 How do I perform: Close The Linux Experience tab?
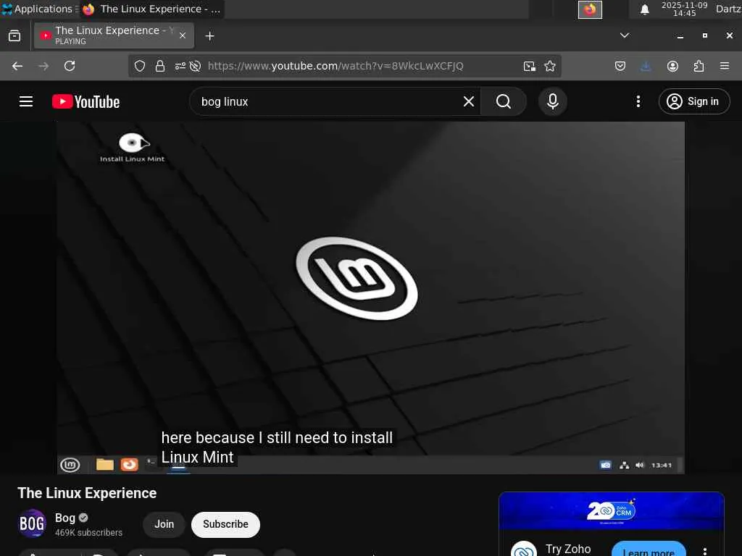pos(182,35)
